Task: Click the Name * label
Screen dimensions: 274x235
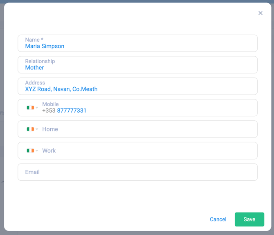Action: coord(34,40)
